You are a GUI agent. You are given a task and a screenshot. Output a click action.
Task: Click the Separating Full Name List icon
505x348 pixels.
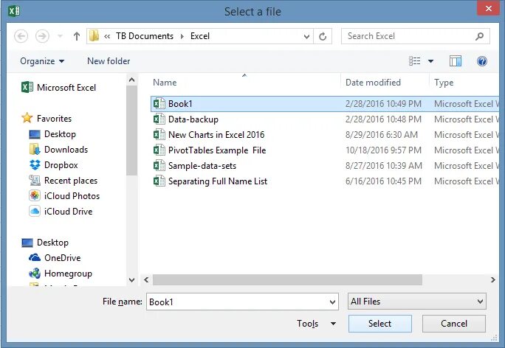[x=159, y=181]
